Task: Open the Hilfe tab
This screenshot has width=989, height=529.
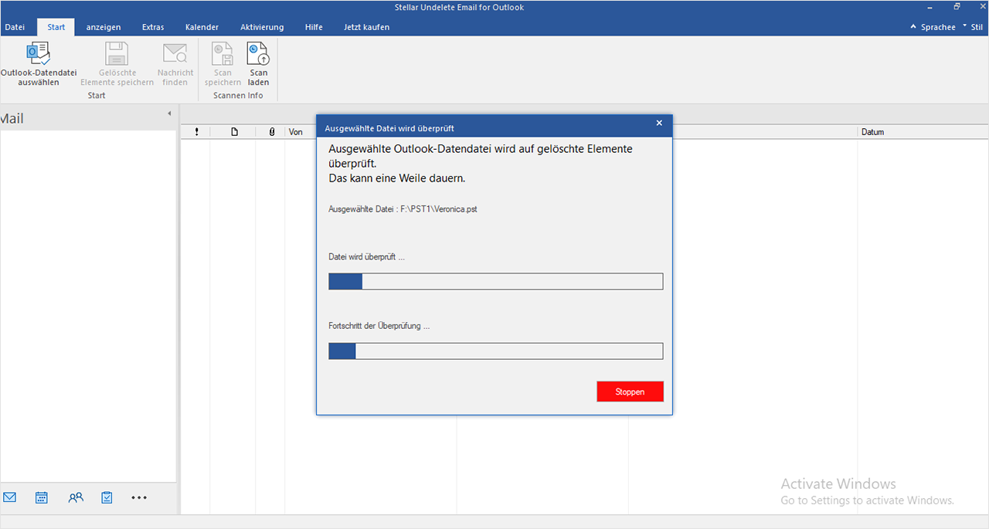Action: [x=314, y=27]
